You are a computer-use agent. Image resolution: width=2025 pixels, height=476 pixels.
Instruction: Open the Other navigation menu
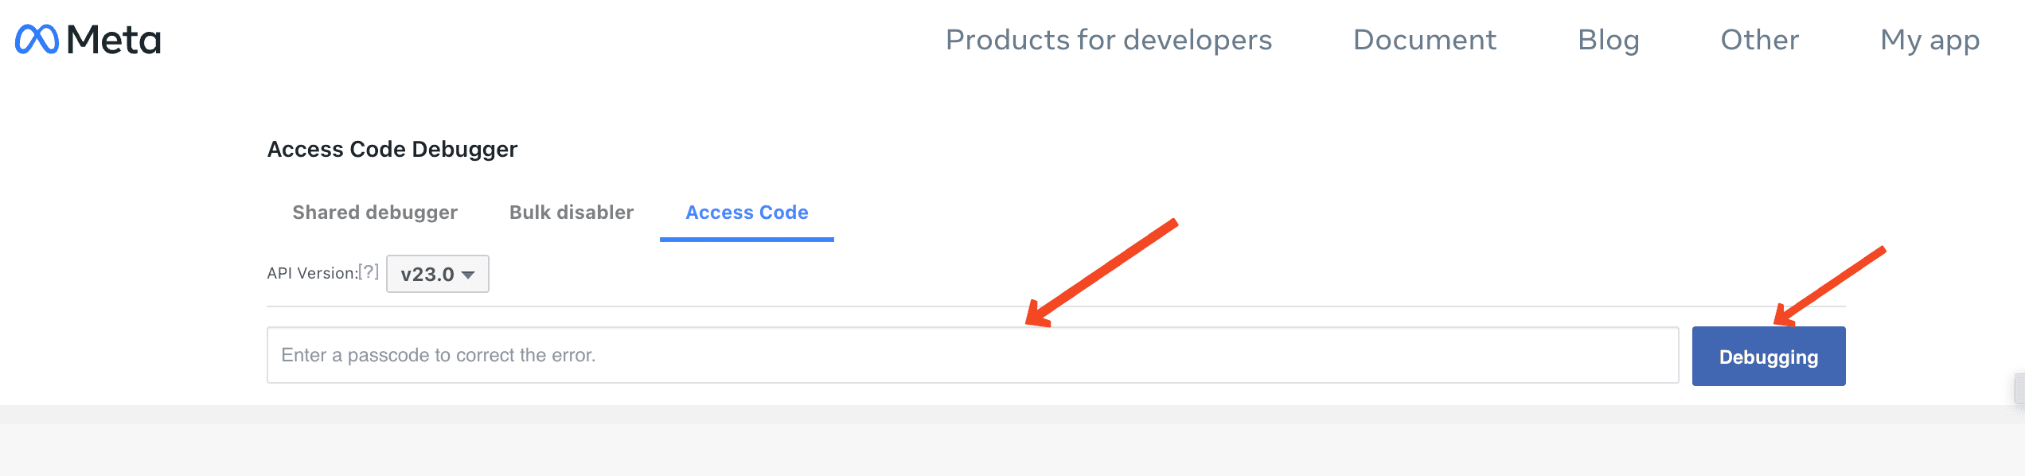pos(1759,40)
